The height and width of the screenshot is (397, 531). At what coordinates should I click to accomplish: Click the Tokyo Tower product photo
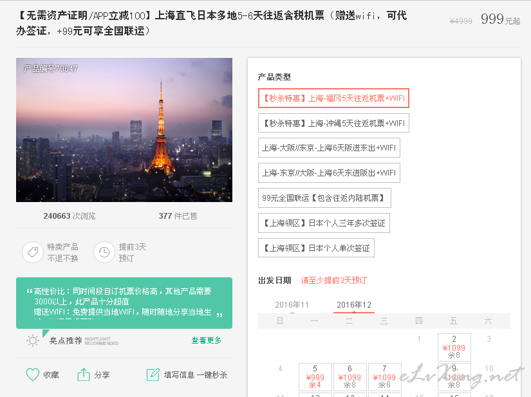click(x=124, y=130)
